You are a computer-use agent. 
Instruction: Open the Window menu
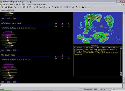[x=40, y=4]
